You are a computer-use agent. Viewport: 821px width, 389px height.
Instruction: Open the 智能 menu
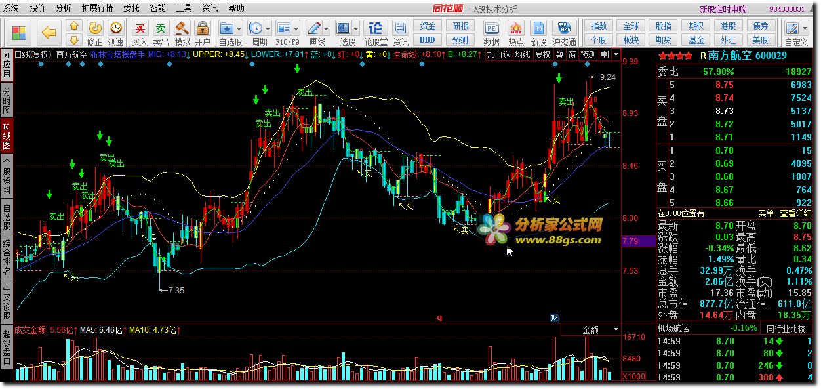coord(157,8)
